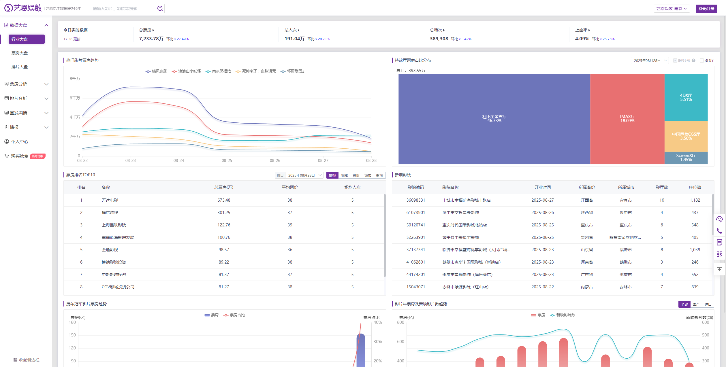
Task: Click service fee help question icon
Action: tap(693, 60)
